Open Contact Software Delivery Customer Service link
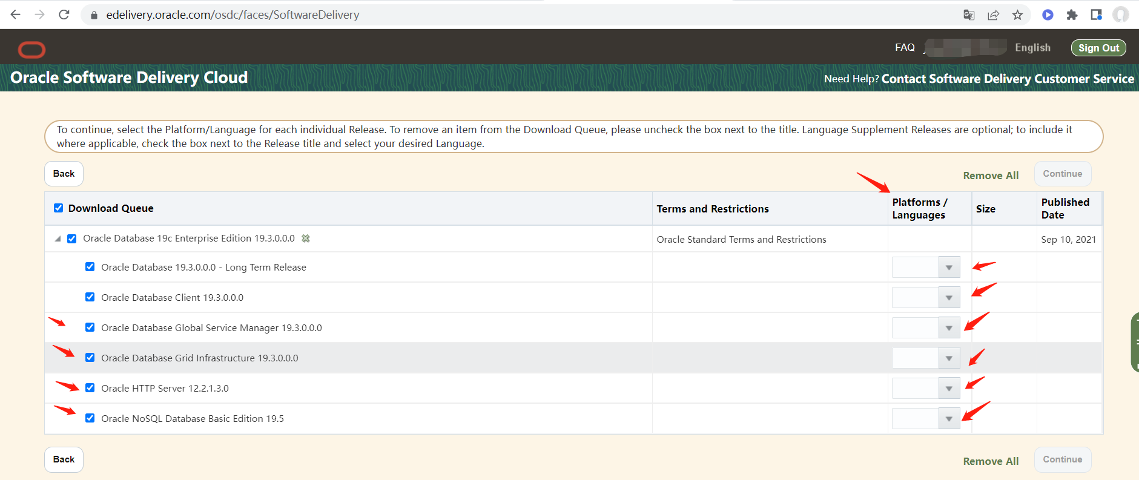Image resolution: width=1139 pixels, height=480 pixels. click(x=1008, y=79)
